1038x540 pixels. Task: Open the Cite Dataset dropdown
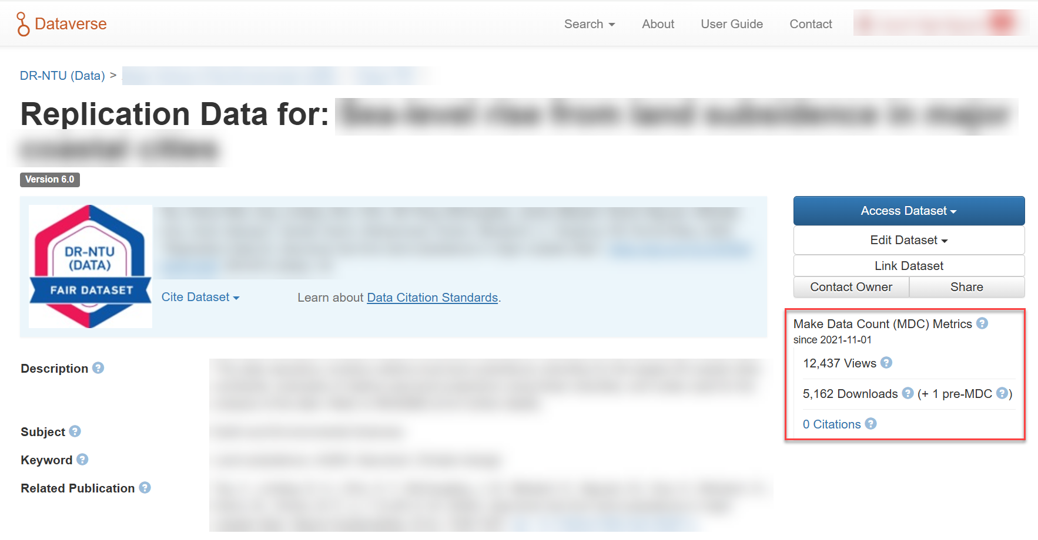200,298
